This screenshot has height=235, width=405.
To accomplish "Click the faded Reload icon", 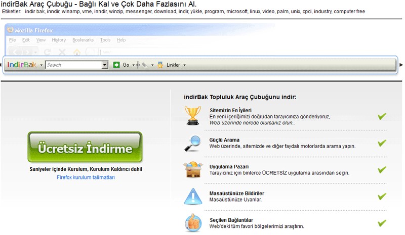I will click(47, 52).
